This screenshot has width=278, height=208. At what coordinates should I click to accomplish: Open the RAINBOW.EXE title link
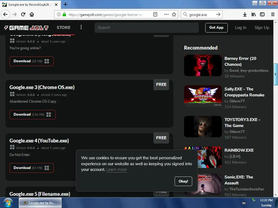pos(239,150)
